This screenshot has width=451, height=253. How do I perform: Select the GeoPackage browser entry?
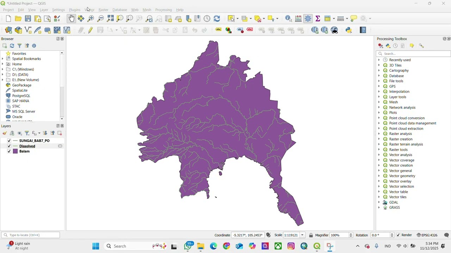pyautogui.click(x=22, y=85)
